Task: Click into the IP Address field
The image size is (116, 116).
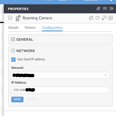Action: click(60, 90)
